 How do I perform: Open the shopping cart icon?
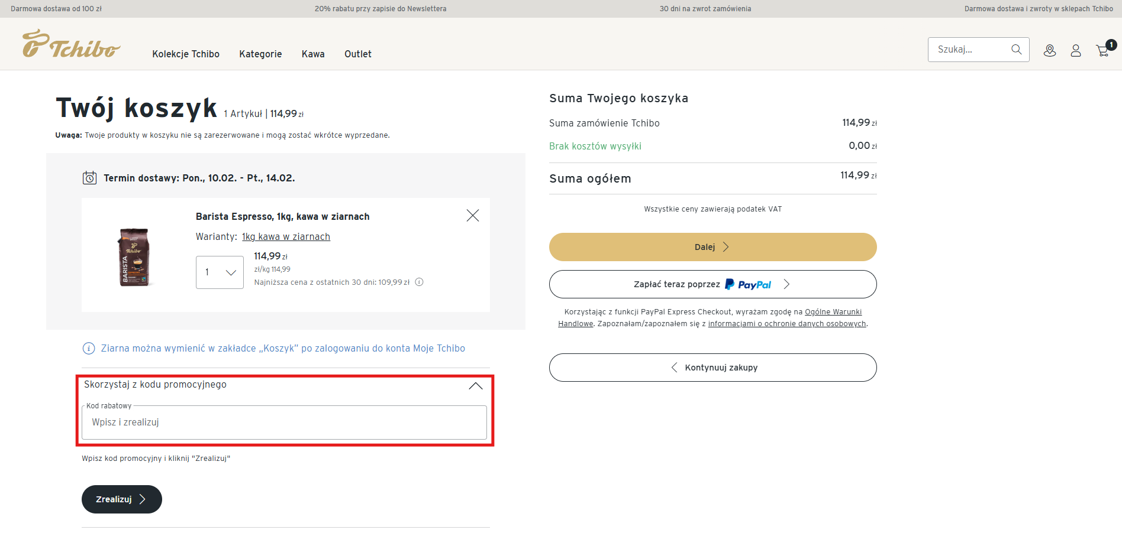1103,51
